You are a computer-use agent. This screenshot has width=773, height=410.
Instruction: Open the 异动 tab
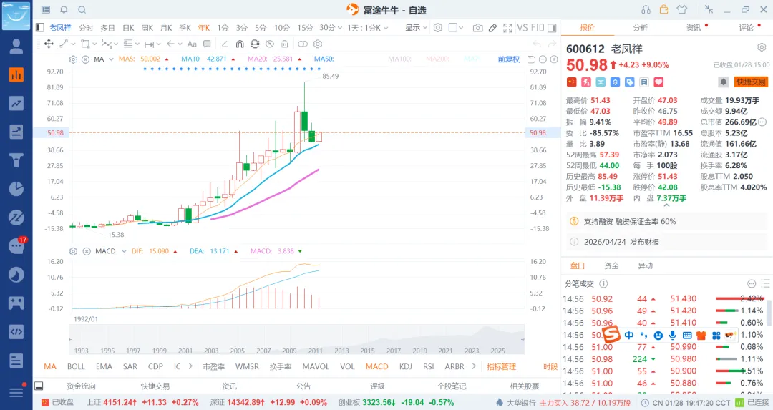point(646,265)
